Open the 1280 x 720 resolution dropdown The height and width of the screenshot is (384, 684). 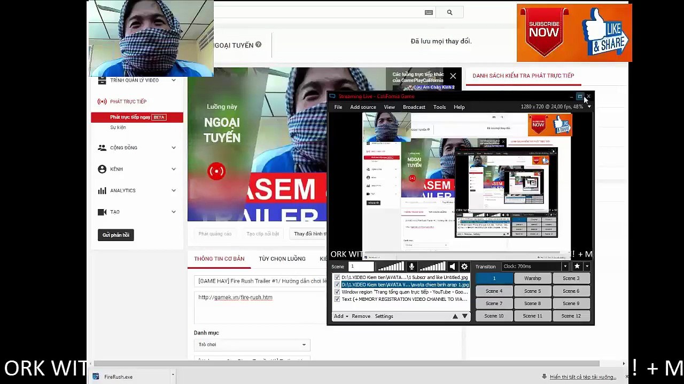589,107
